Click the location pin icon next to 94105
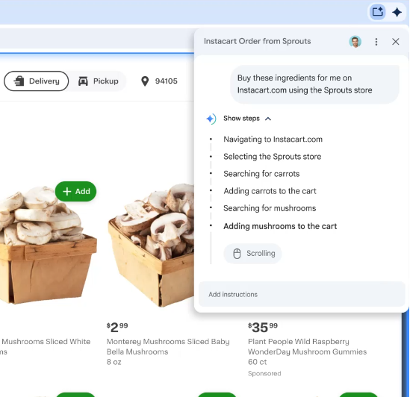 (x=145, y=81)
